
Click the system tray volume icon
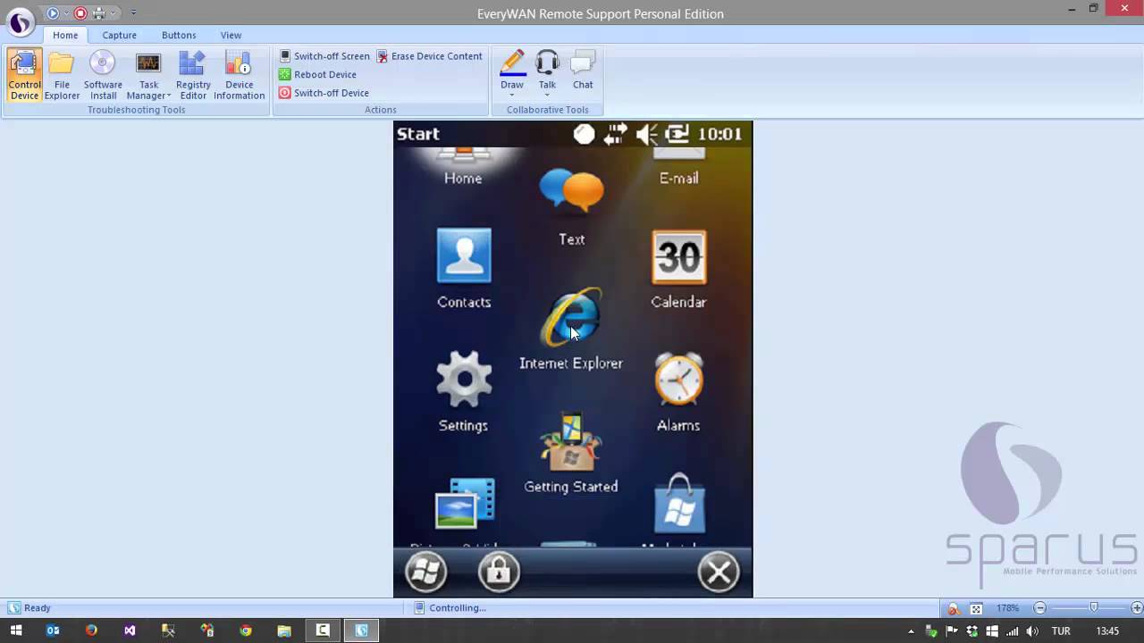tap(1032, 631)
